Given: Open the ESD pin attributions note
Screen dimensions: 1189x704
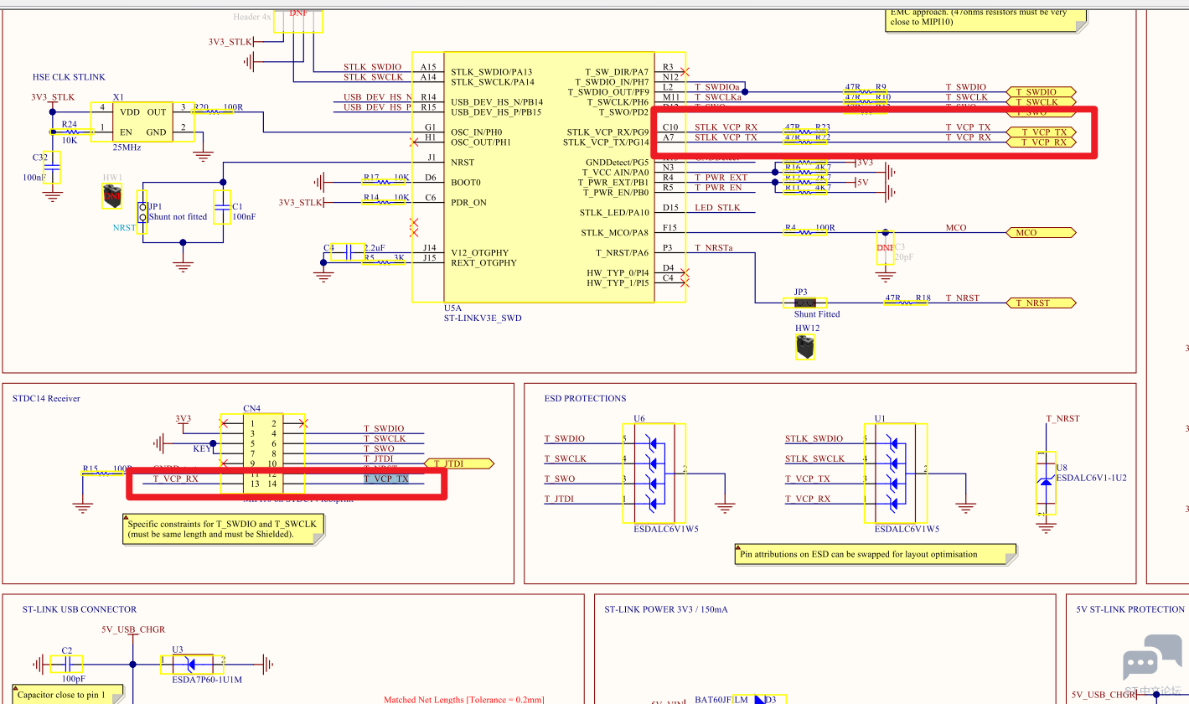Looking at the screenshot, I should [x=876, y=554].
